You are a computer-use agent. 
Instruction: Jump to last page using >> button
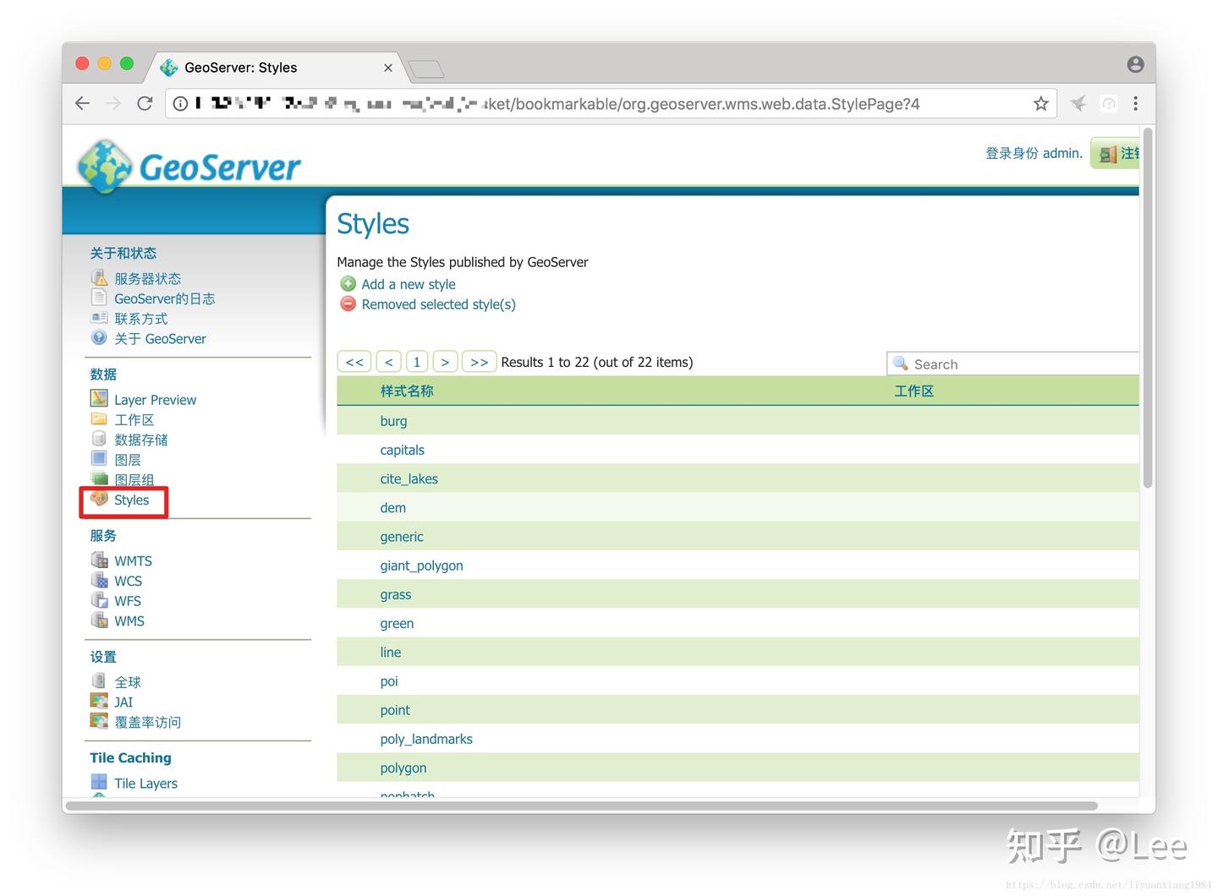pyautogui.click(x=479, y=361)
